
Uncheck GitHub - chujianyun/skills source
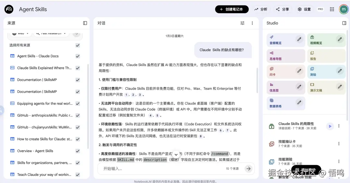78,127
